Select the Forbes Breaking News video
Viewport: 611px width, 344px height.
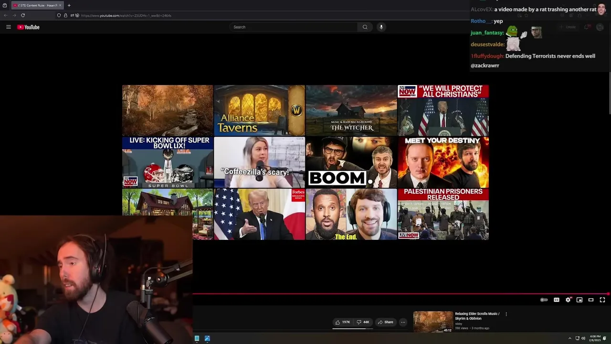point(259,214)
